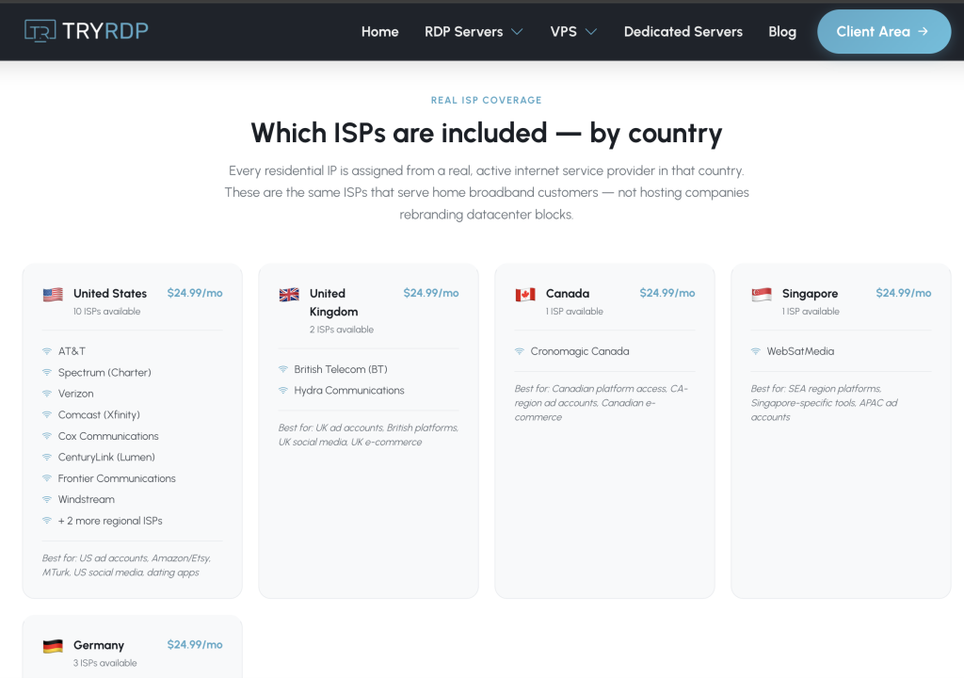964x678 pixels.
Task: Click the Windstream ISP entry
Action: [x=86, y=499]
